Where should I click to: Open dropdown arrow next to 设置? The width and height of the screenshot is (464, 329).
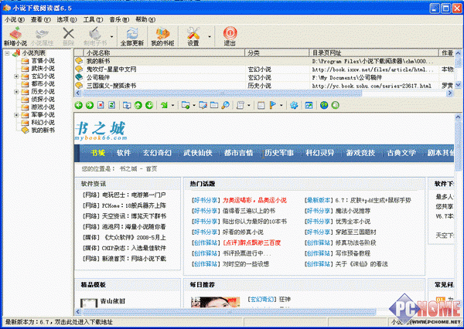[x=210, y=36]
